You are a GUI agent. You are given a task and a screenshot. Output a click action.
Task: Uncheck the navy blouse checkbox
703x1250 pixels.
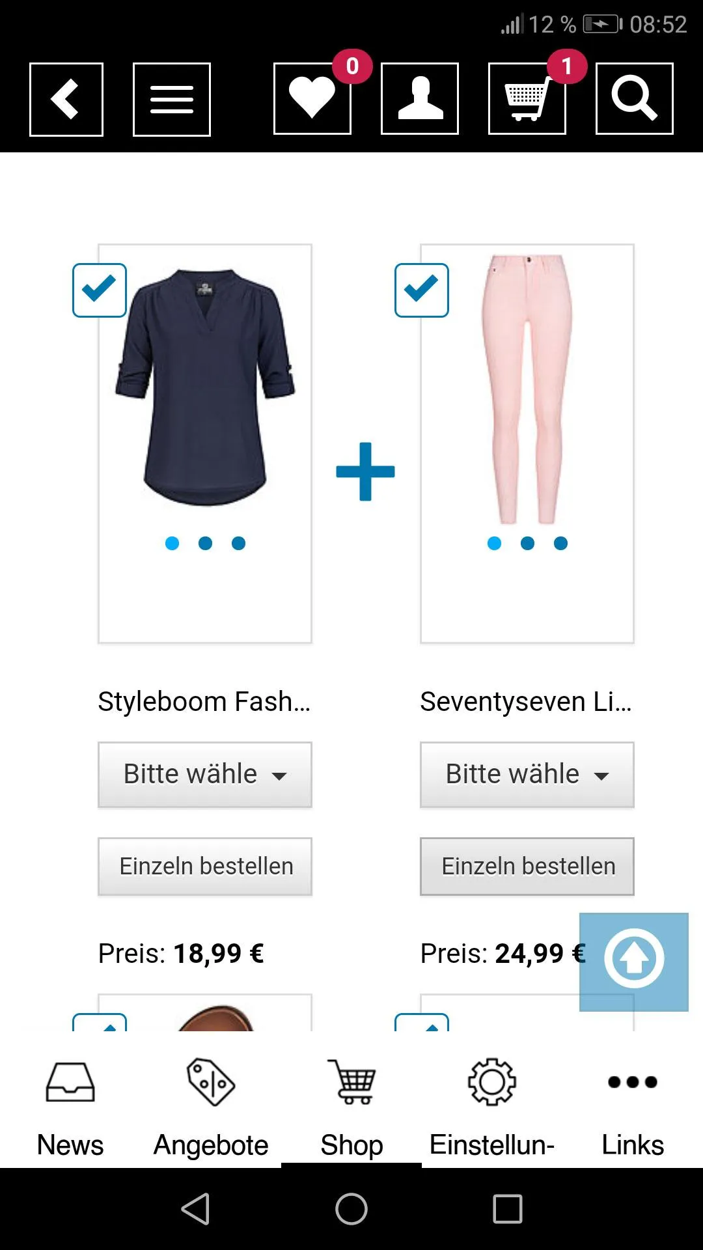(x=100, y=290)
